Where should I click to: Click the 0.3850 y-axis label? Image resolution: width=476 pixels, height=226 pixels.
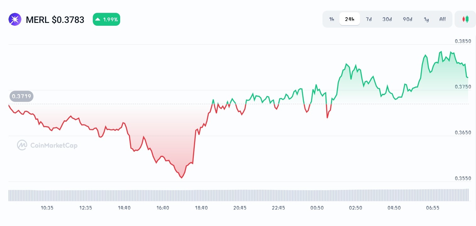click(463, 41)
